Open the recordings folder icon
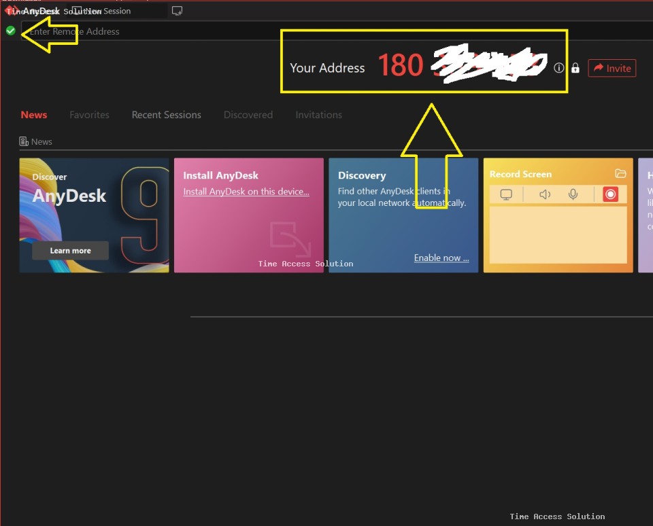 click(620, 174)
